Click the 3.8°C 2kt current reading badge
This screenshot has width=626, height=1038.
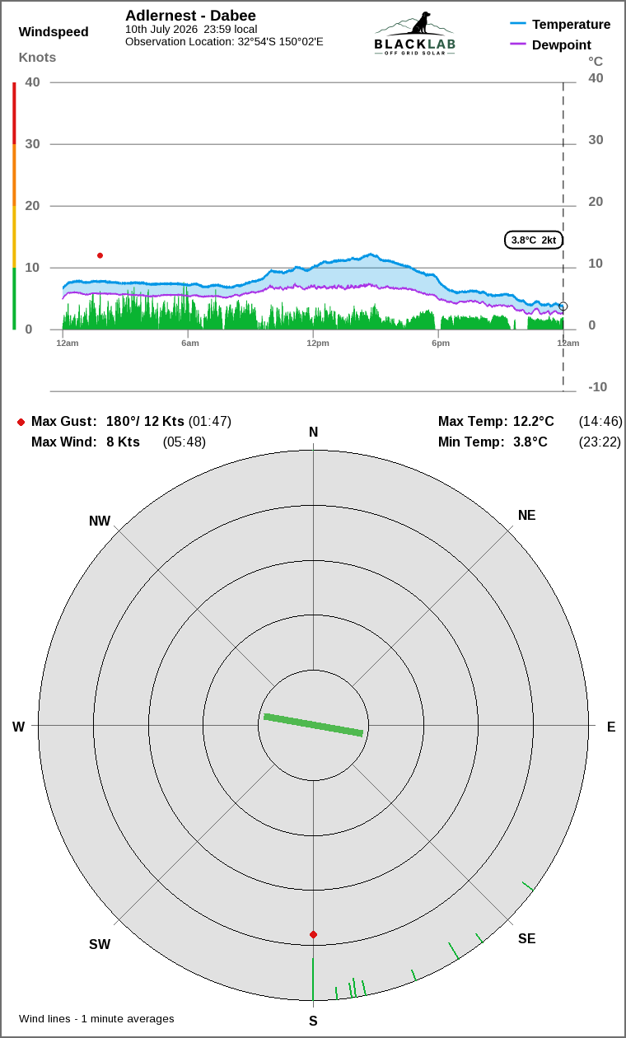(534, 240)
